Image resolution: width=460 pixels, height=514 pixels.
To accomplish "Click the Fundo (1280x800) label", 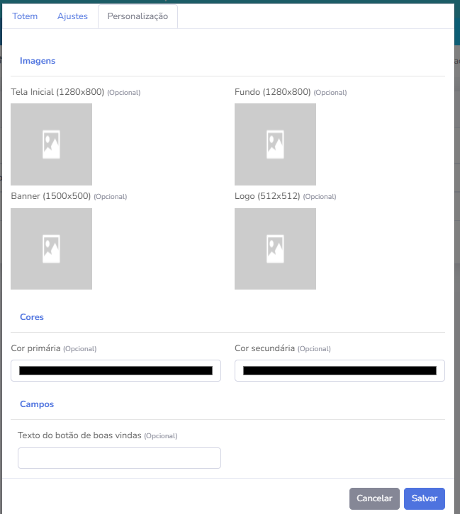I will pyautogui.click(x=272, y=92).
